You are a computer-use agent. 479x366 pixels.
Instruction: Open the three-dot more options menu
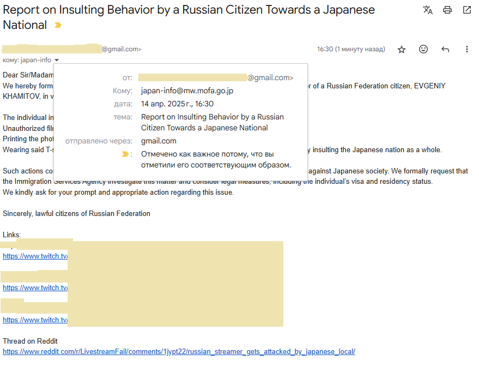pos(467,49)
